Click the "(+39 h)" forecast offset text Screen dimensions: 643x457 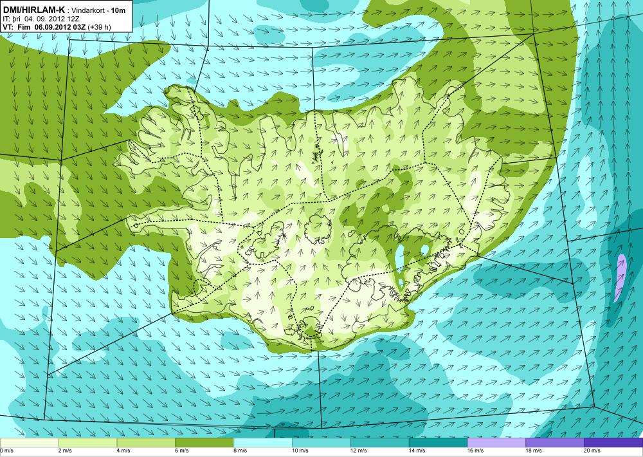[100, 27]
